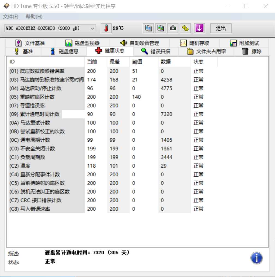Screen dimensions: 275x277
Task: Switch to the 磁盘监视器 tab
Action: click(x=82, y=43)
